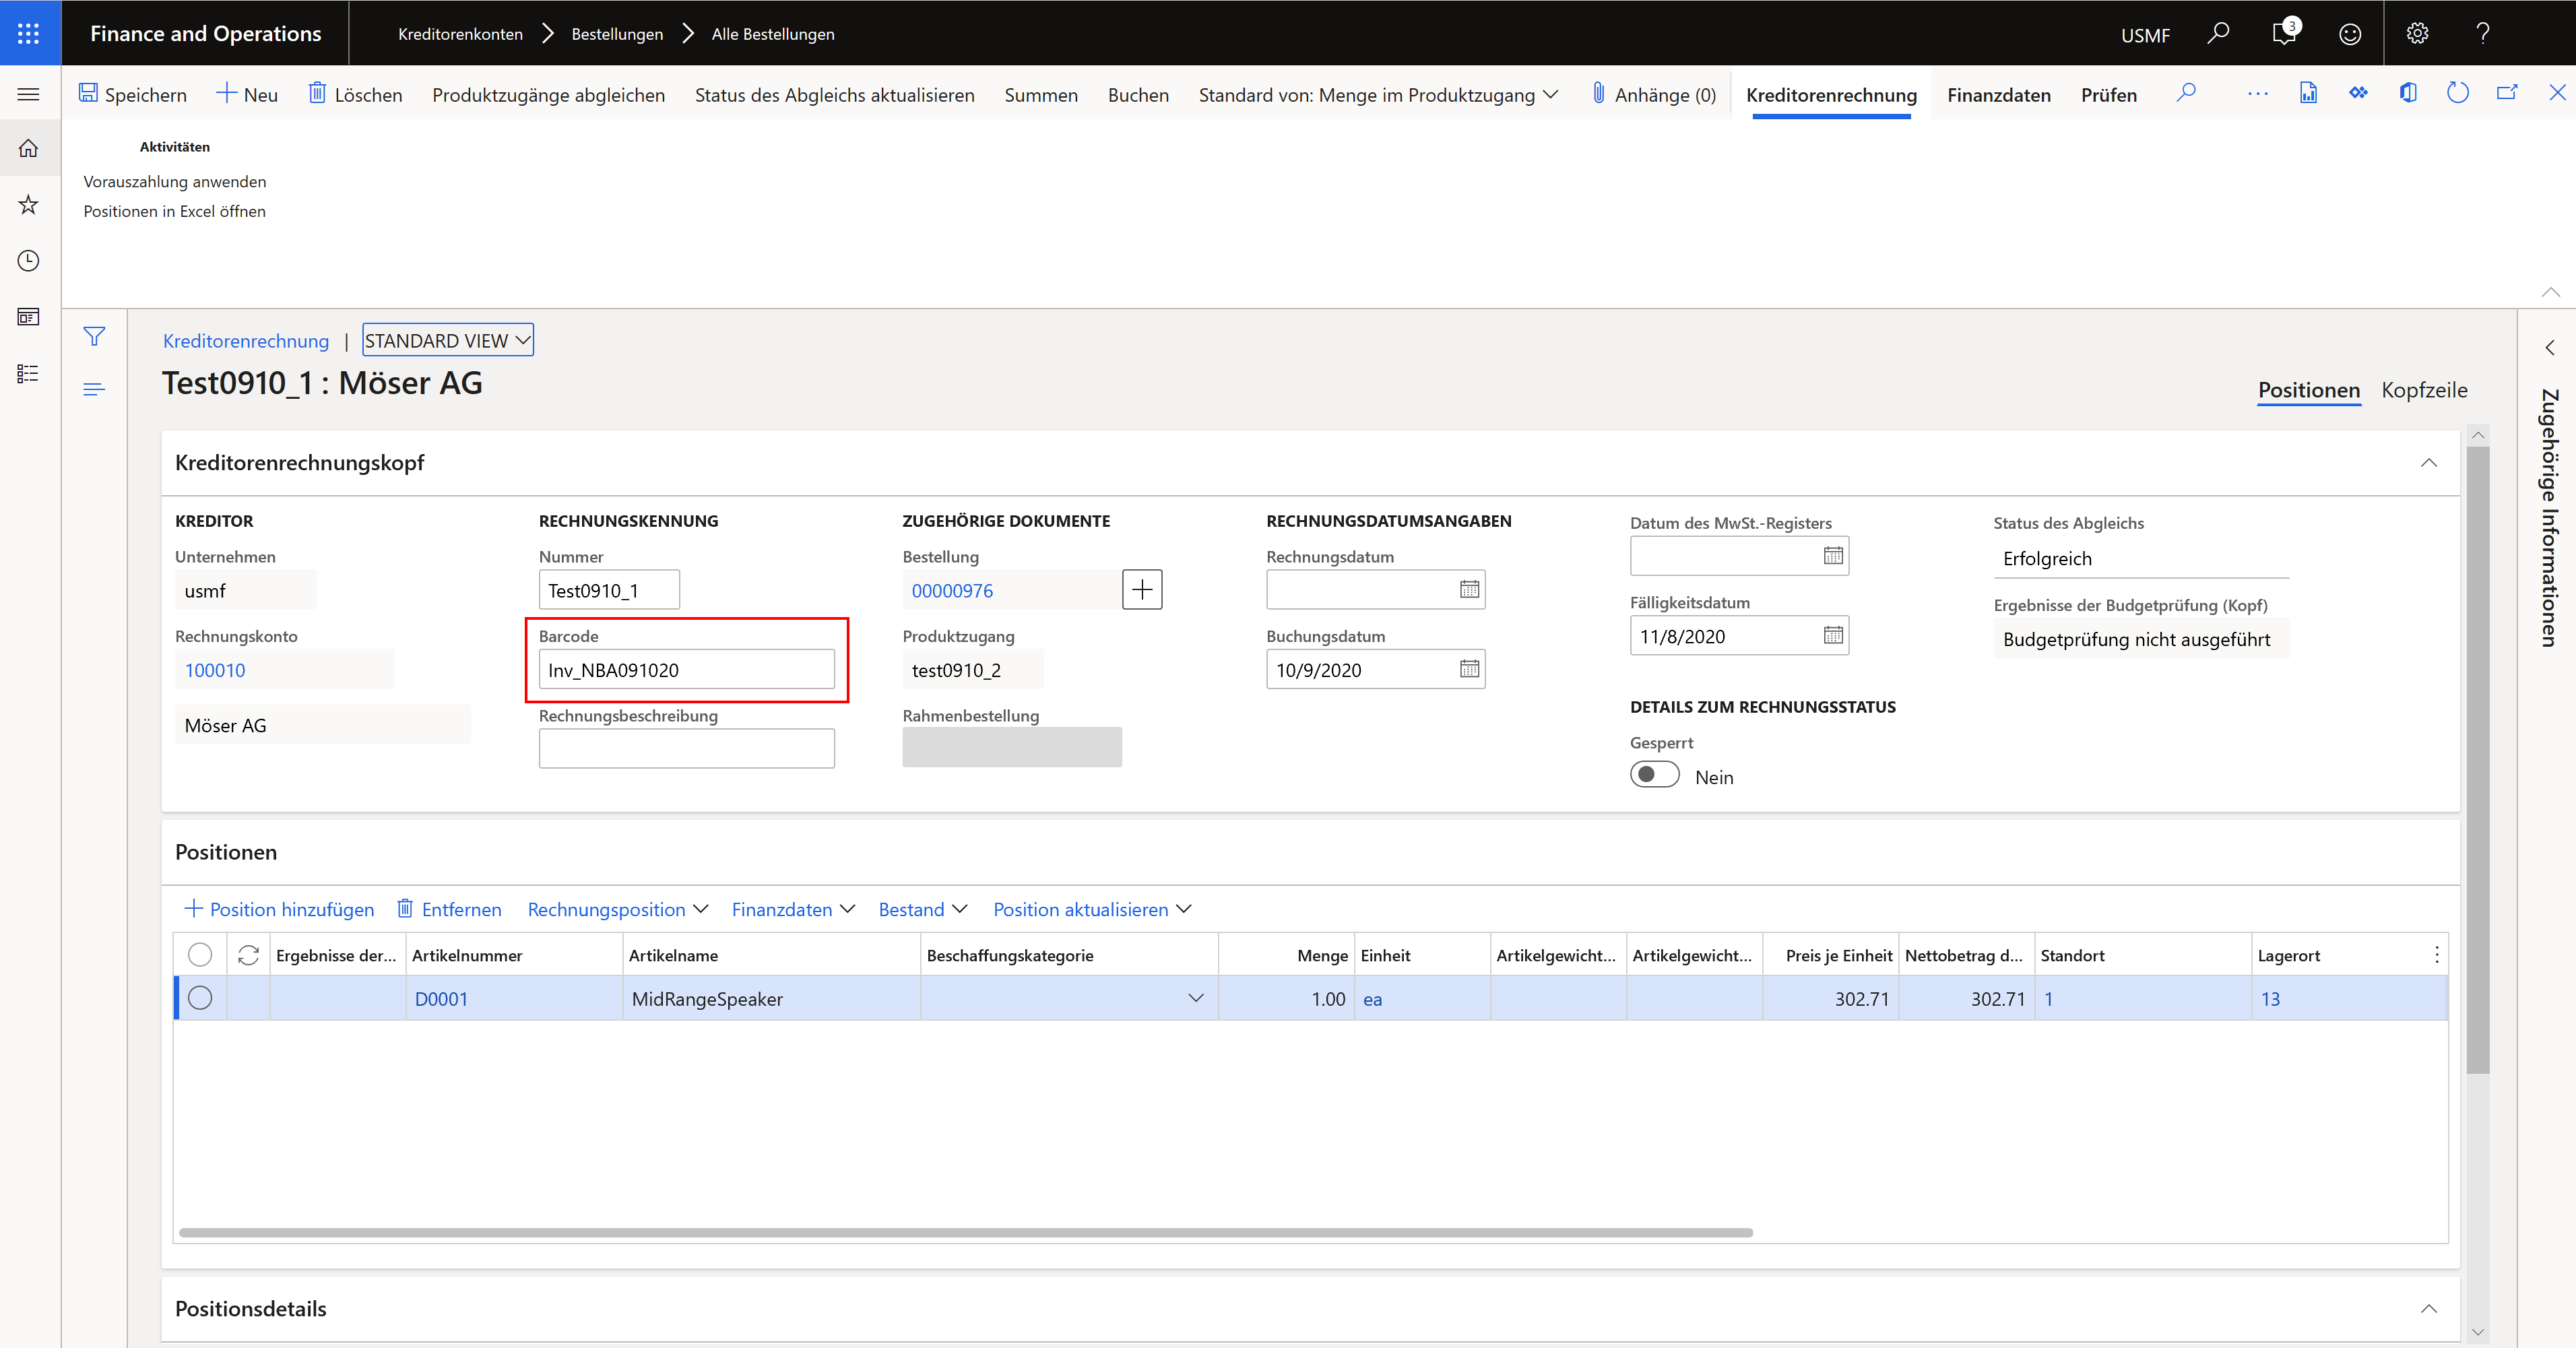
Task: Click the horizontal grid scrollbar
Action: [x=965, y=1233]
